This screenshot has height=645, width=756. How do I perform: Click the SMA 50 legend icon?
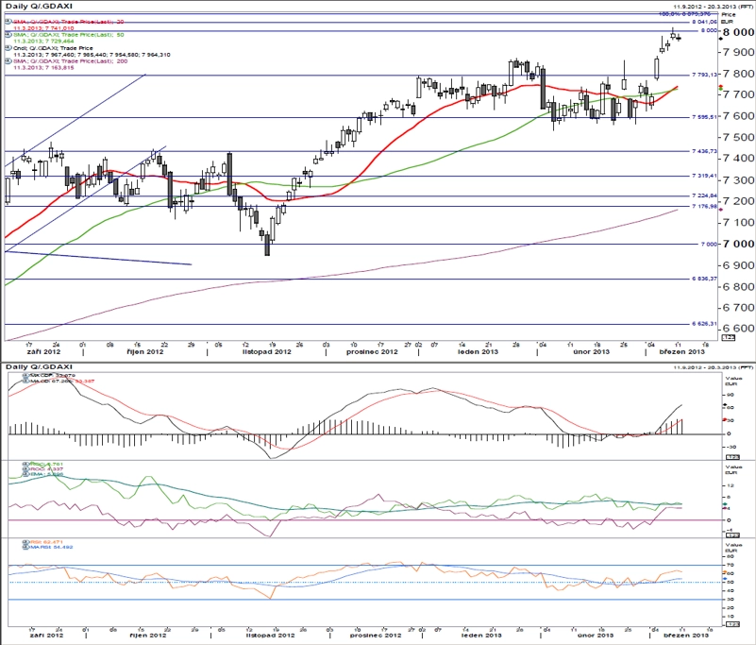click(8, 35)
